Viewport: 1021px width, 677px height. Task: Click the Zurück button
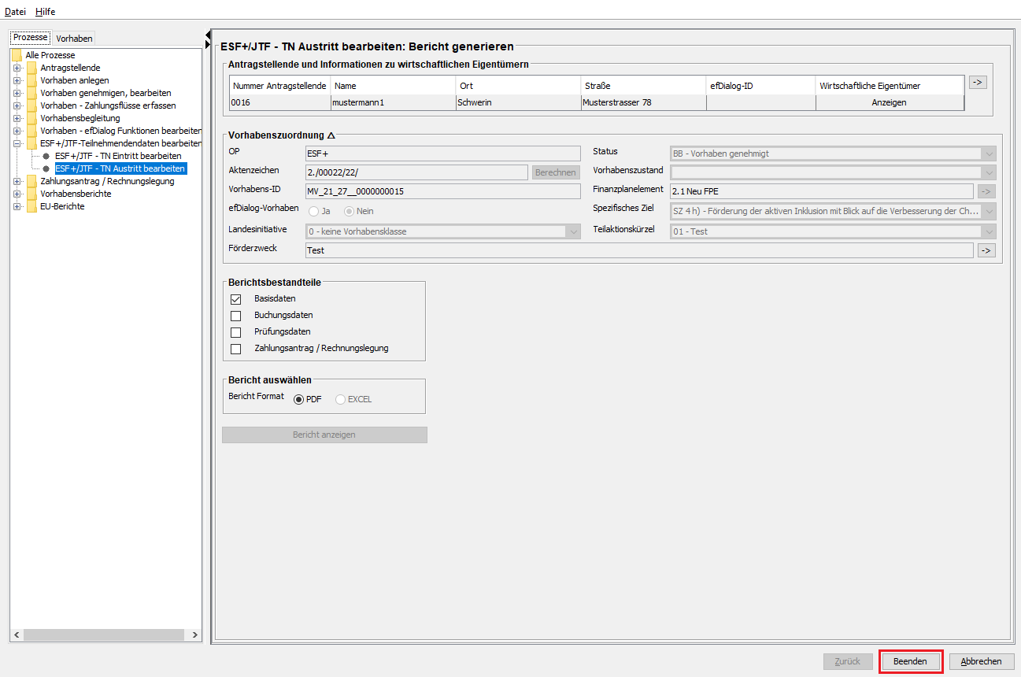(848, 662)
